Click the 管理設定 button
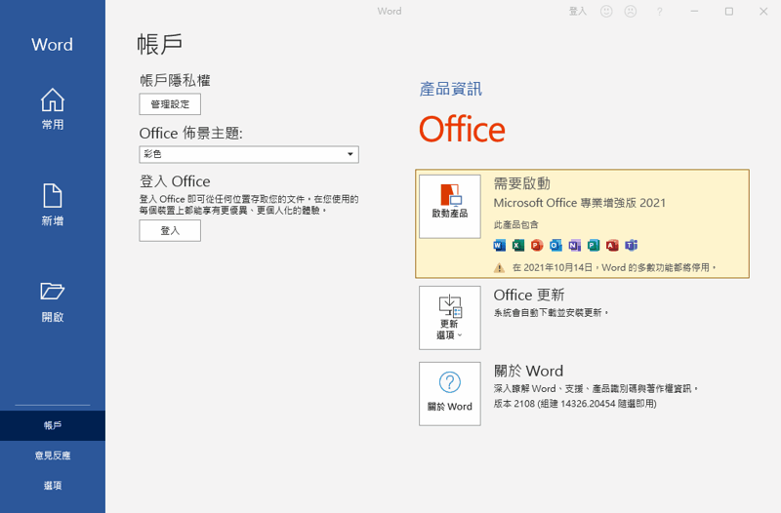This screenshot has height=513, width=781. point(170,104)
